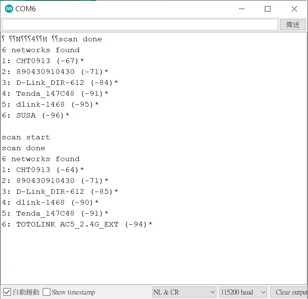Click the Arduino logo in the title bar
Viewport: 308px width, 299px height.
[9, 9]
